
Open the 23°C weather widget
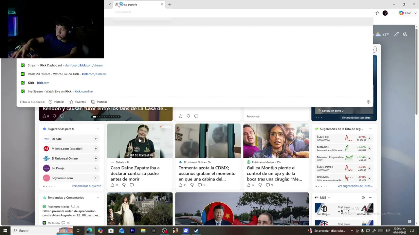(382, 34)
